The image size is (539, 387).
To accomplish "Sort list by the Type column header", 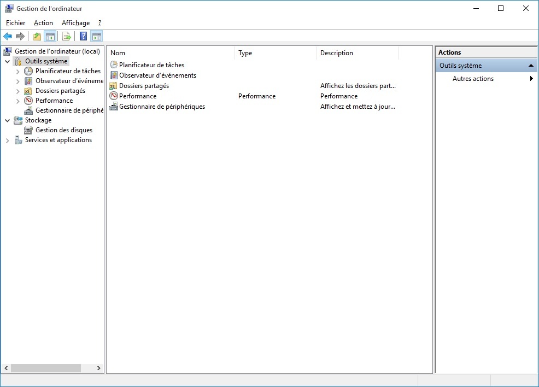I will click(x=276, y=53).
